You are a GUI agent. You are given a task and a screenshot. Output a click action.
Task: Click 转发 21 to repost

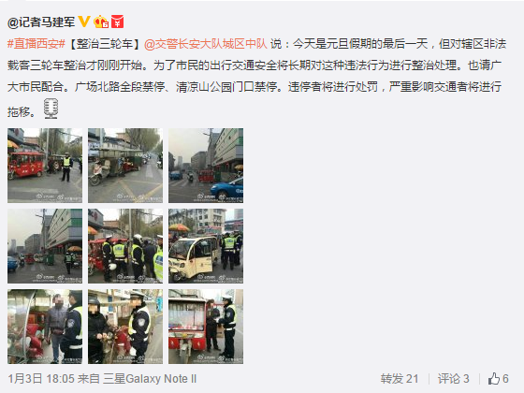pyautogui.click(x=399, y=379)
